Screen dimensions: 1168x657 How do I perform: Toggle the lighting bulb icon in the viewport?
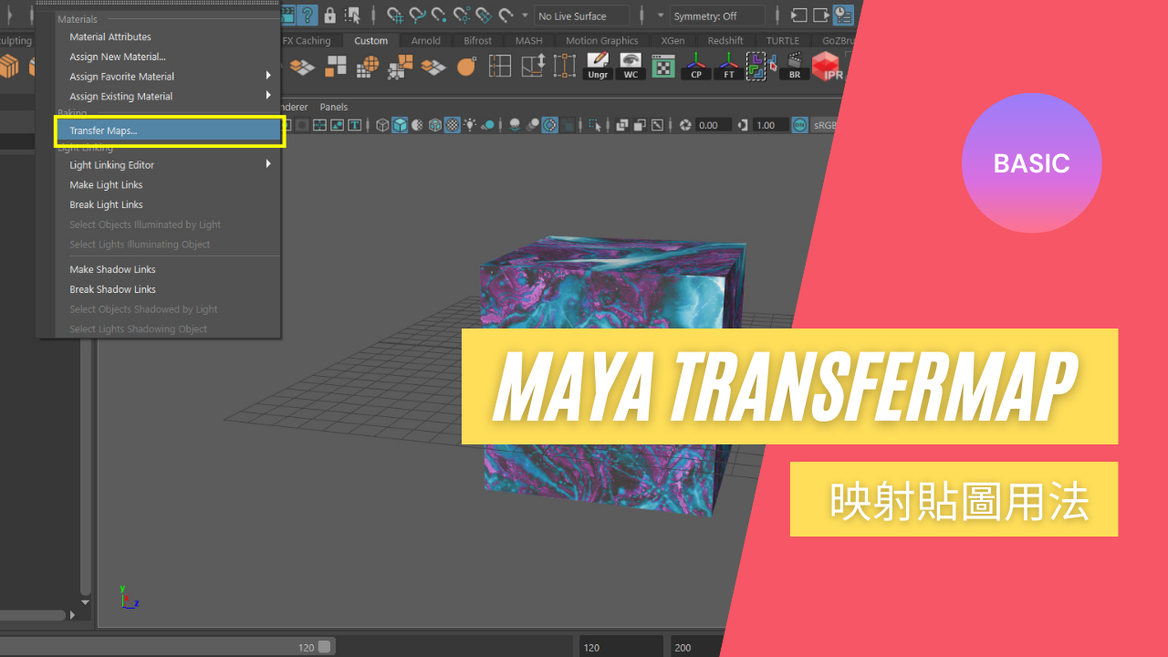(x=470, y=125)
